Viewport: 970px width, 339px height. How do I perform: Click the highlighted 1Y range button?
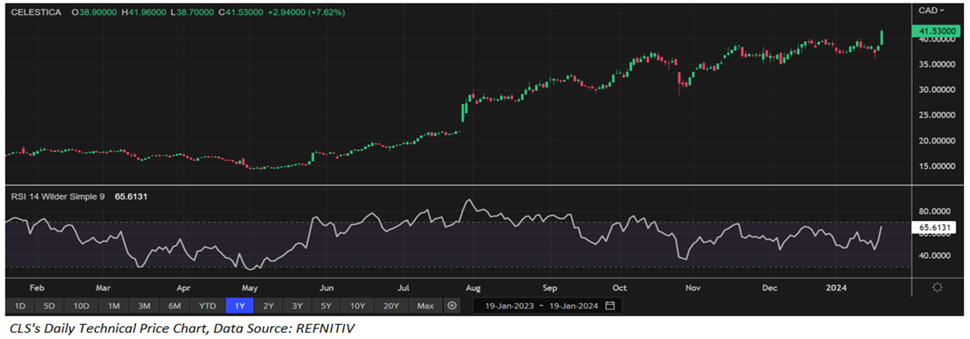[239, 306]
